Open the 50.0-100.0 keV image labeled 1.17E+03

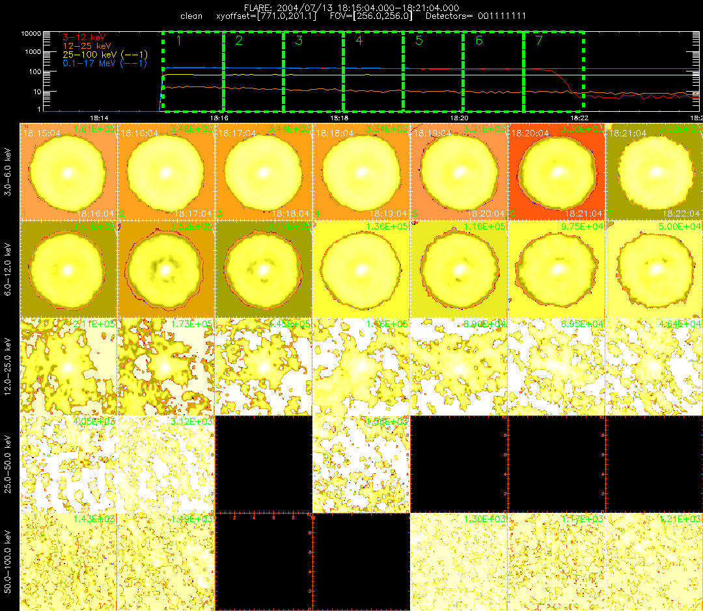click(557, 562)
